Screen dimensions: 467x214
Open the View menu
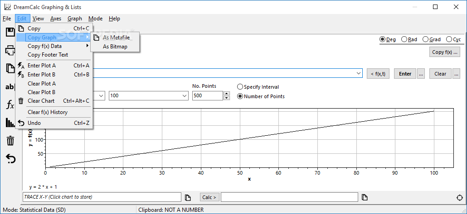[39, 19]
